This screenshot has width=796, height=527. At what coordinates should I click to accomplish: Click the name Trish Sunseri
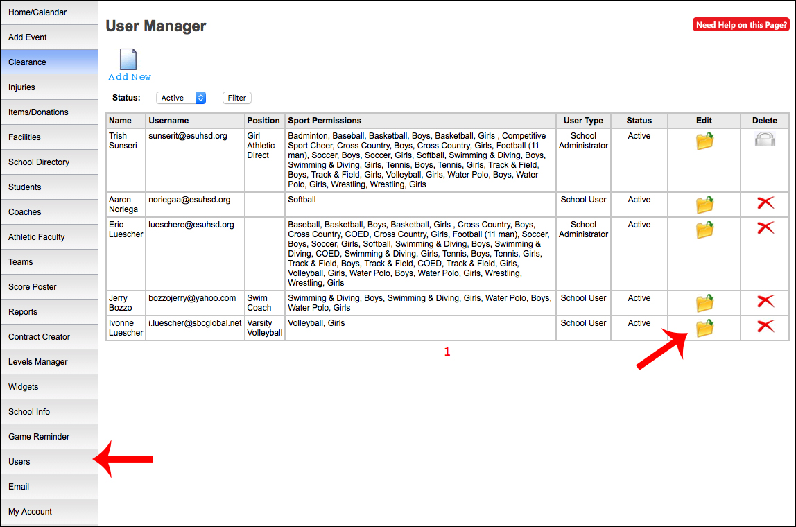coord(123,141)
